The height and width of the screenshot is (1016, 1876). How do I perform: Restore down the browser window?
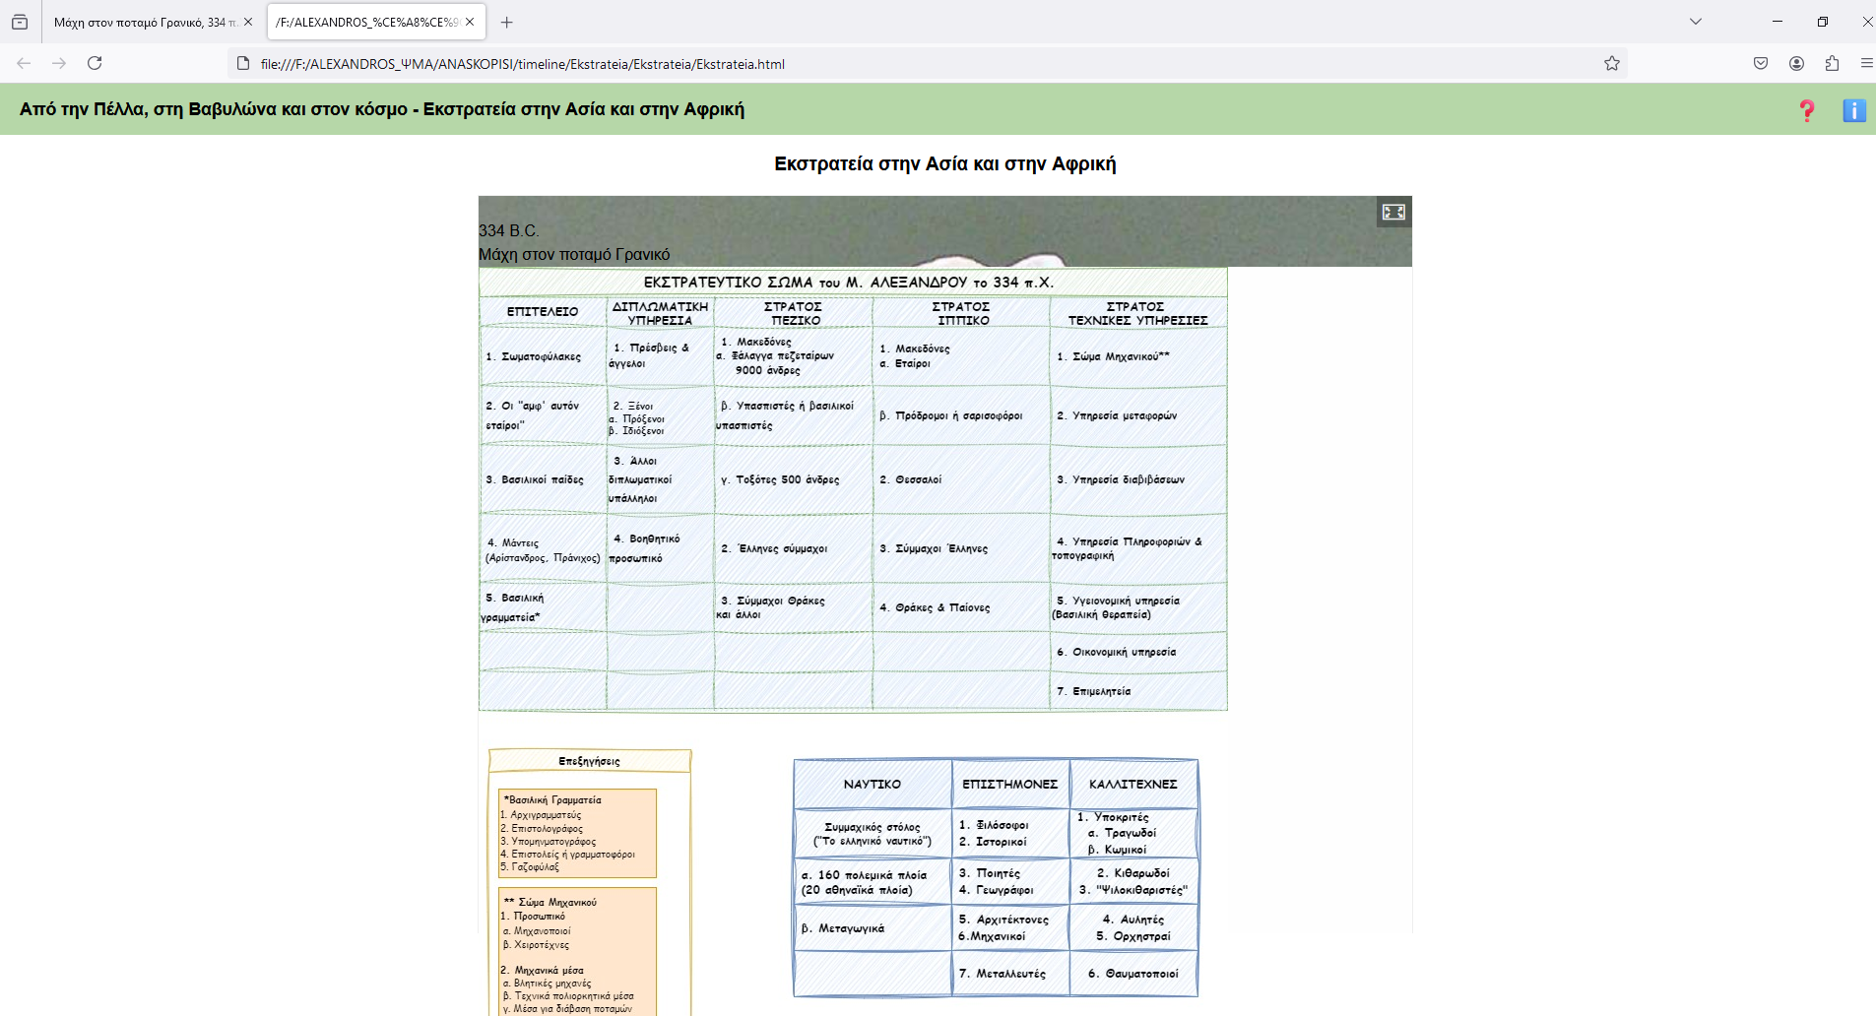click(1823, 22)
